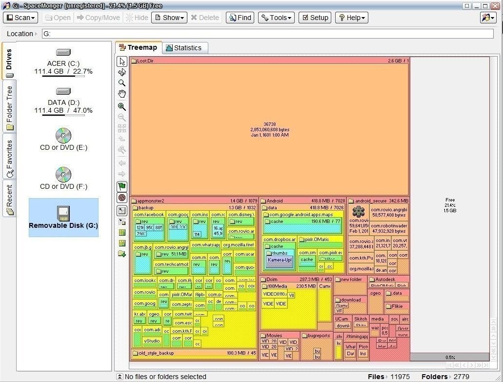Pick the plain magnifier zoom tool
This screenshot has height=382, width=503.
point(122,83)
